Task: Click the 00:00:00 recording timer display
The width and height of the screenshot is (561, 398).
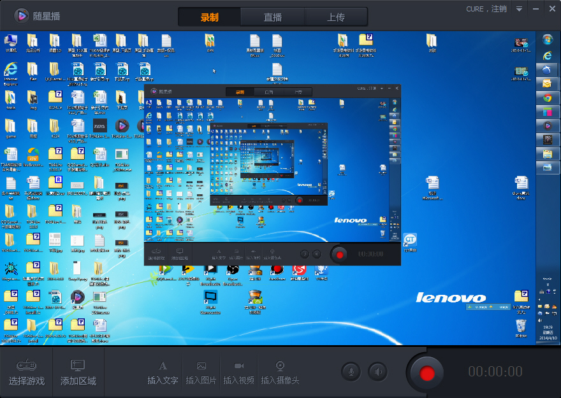Action: coord(495,372)
